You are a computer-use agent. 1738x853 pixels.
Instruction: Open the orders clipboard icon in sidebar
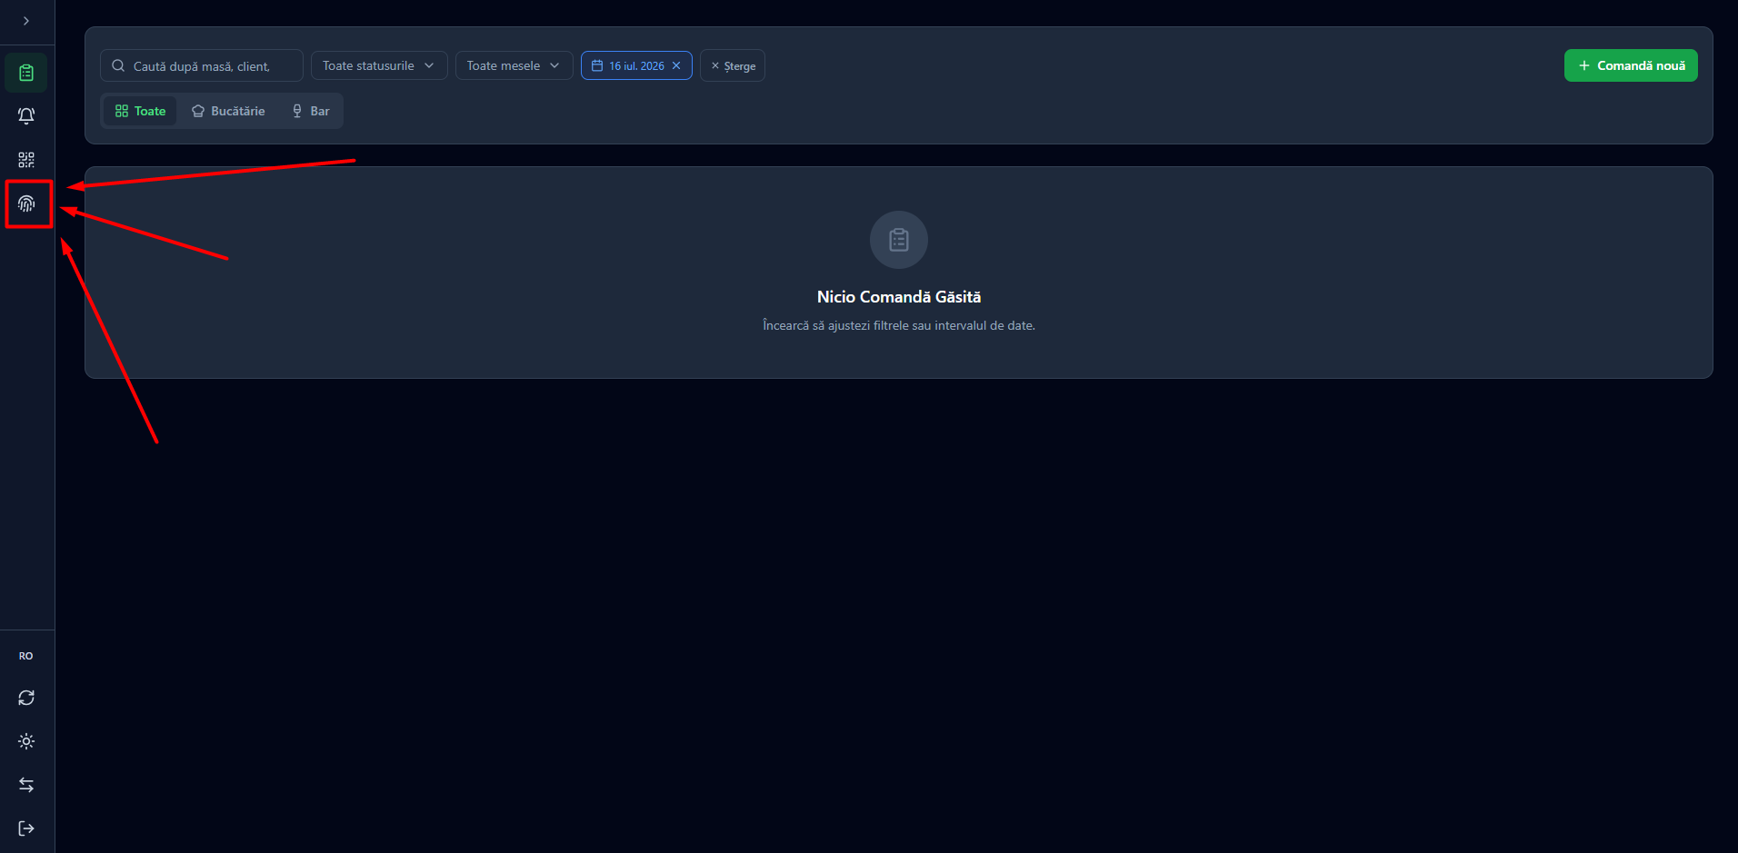26,73
